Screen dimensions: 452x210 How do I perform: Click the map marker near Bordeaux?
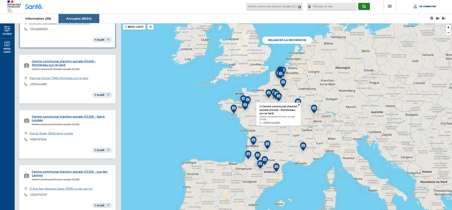[253, 140]
